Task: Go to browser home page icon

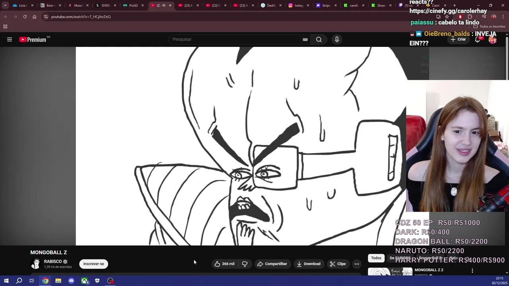Action: [34, 17]
